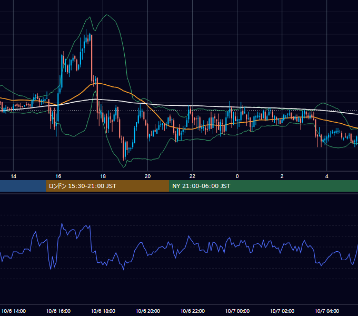Click the London 15:30-21:00 JST session bar
The image size is (358, 316).
click(107, 186)
